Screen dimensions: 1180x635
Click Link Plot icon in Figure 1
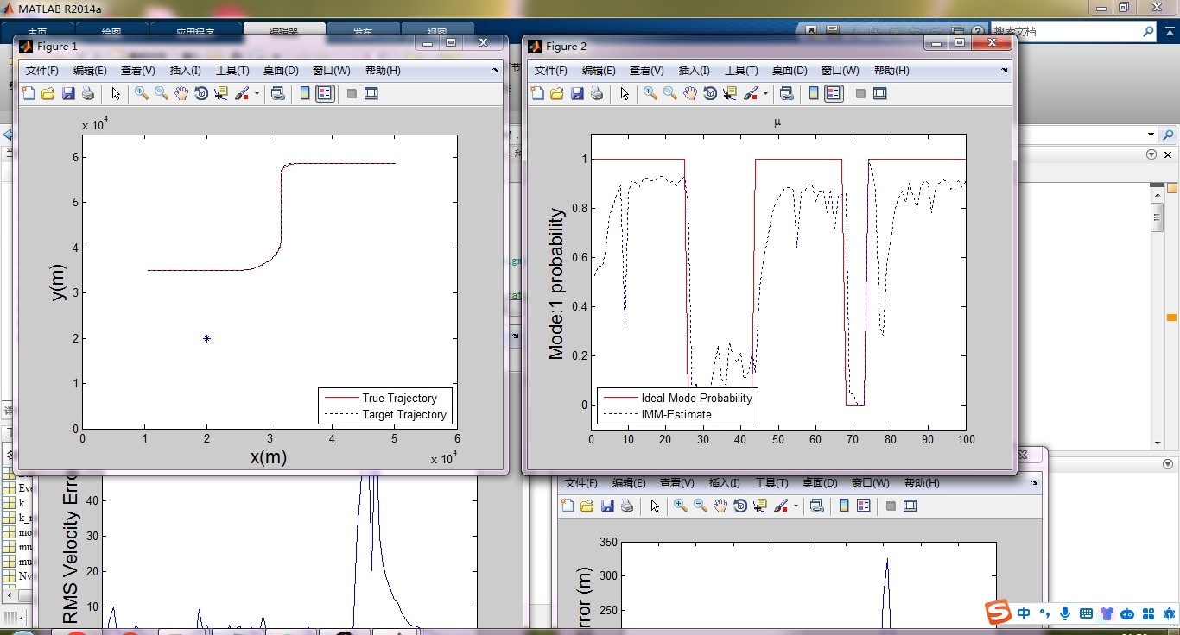tap(278, 93)
